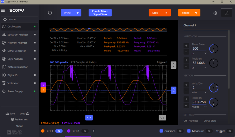Viewport: 235px width, 137px height.
Task: Adjust the Volts/Div rotary knob
Action: pyautogui.click(x=214, y=88)
